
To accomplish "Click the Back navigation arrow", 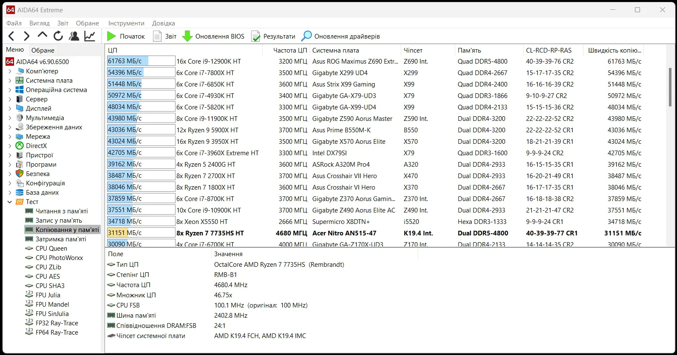I will click(11, 36).
